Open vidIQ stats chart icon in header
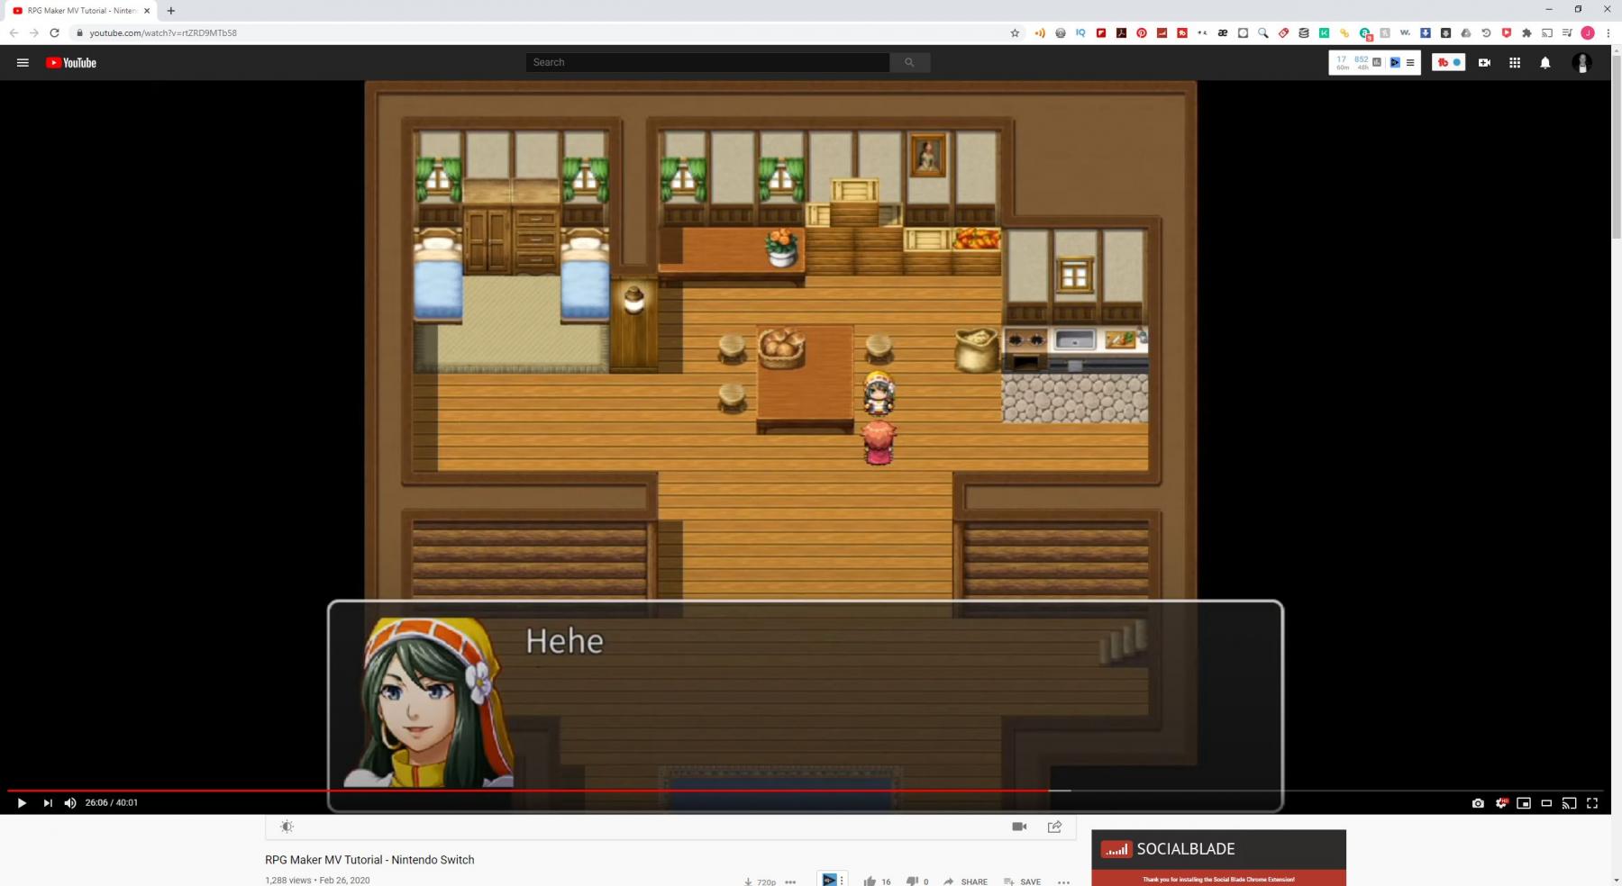 click(1376, 62)
